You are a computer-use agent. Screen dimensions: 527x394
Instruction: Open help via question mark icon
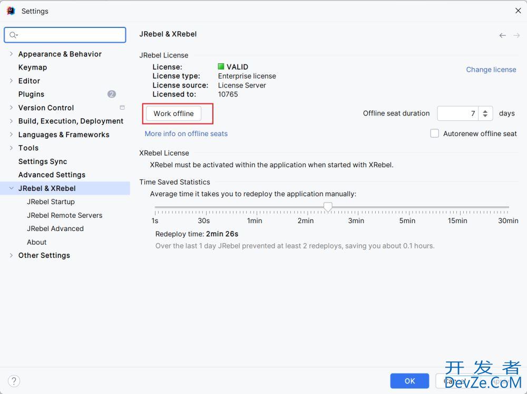pos(14,381)
